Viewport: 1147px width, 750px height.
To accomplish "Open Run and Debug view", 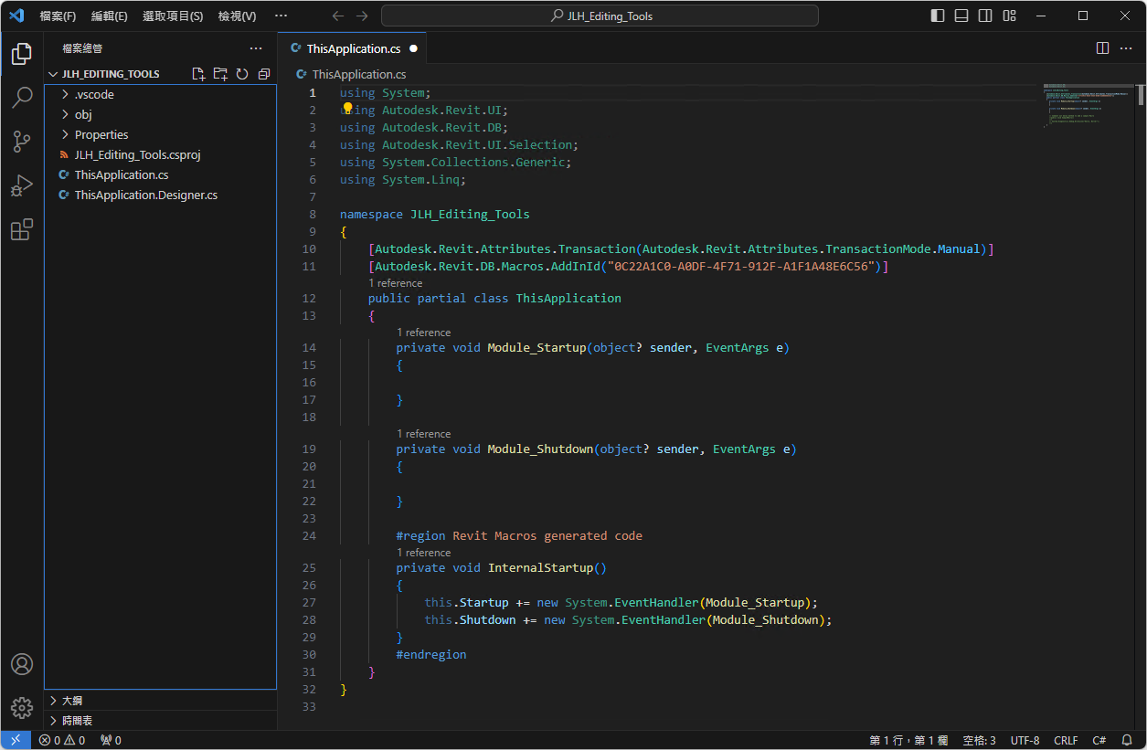I will coord(22,185).
